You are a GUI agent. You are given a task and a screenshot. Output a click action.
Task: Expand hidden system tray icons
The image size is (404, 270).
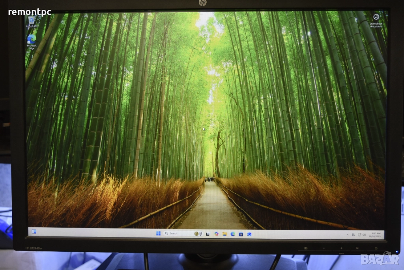[x=348, y=234]
